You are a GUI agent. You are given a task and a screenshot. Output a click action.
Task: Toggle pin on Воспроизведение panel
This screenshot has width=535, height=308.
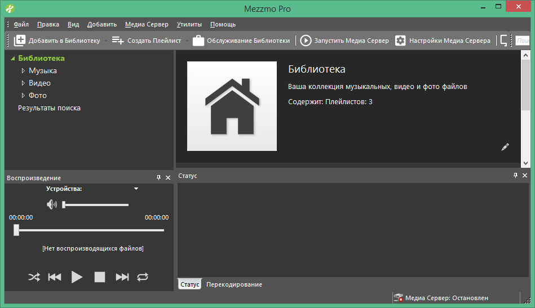pos(158,177)
